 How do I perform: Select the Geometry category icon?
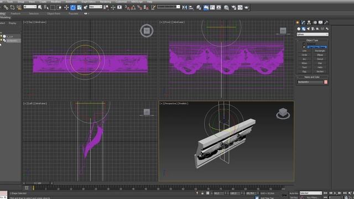coord(299,29)
